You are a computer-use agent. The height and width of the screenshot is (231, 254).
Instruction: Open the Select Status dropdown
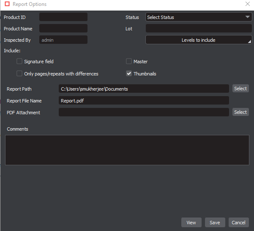(199, 17)
